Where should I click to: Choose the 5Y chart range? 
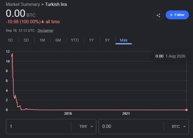[107, 40]
